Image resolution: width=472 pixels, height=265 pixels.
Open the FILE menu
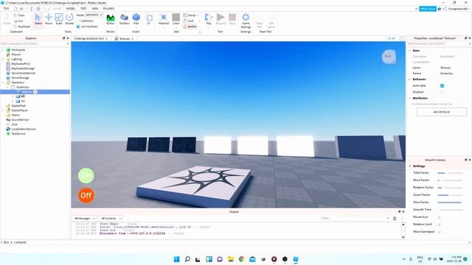coord(6,9)
